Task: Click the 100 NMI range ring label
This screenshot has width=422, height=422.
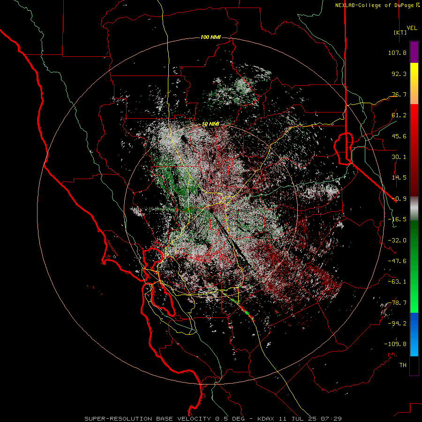Action: click(x=211, y=37)
